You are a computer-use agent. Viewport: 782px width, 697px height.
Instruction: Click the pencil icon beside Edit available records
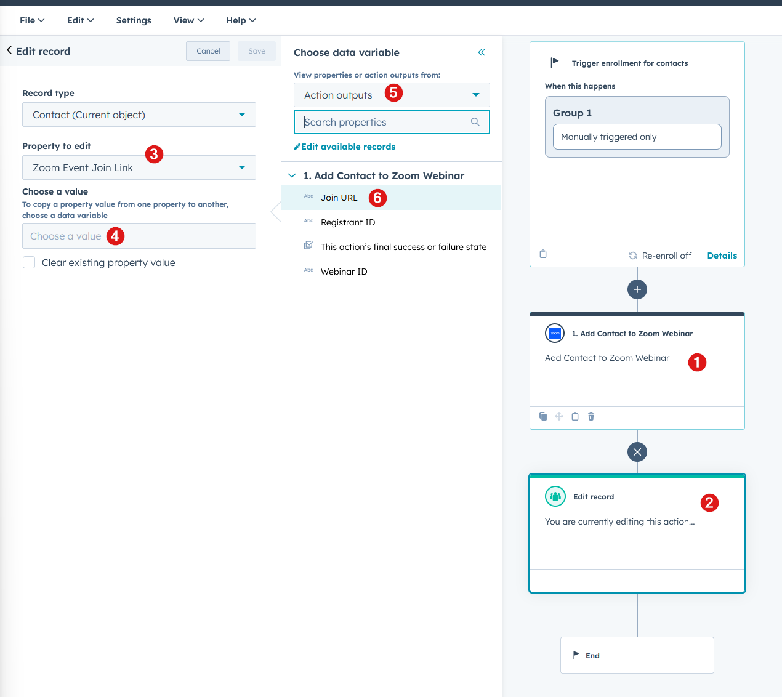pyautogui.click(x=297, y=147)
